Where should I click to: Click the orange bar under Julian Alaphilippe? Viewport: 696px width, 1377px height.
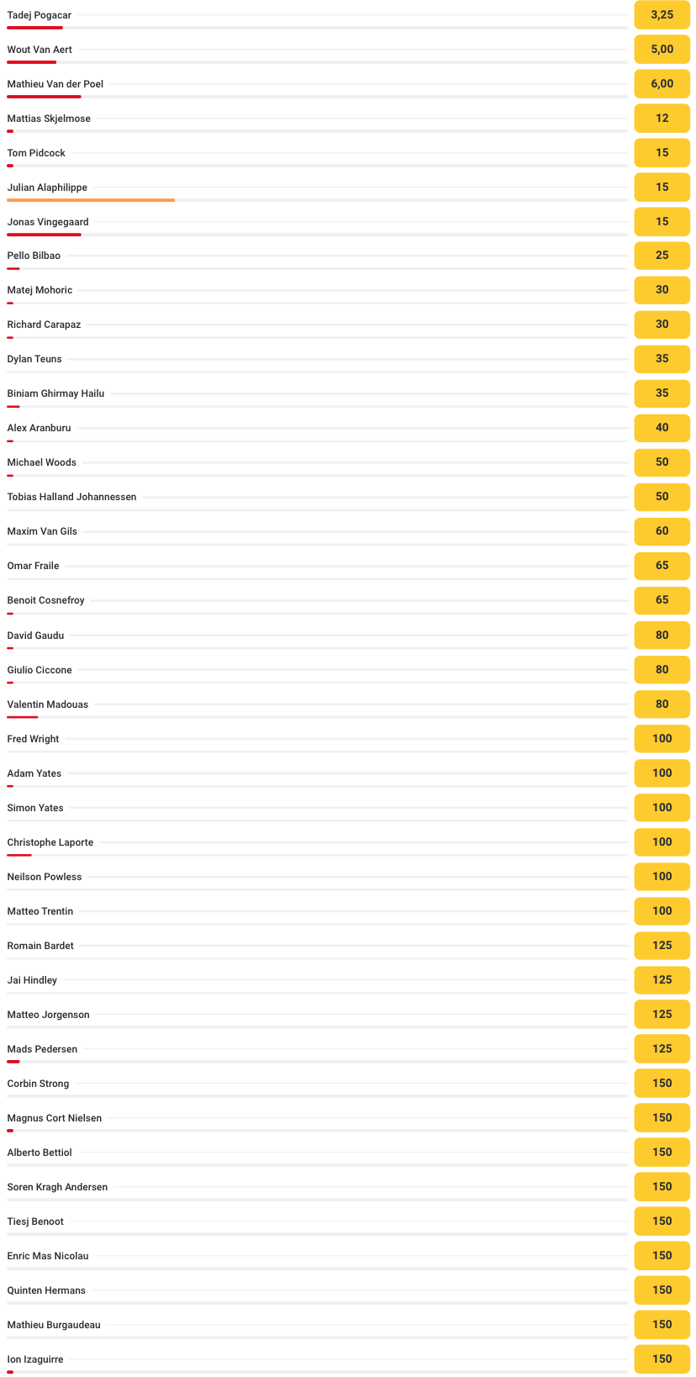[91, 200]
